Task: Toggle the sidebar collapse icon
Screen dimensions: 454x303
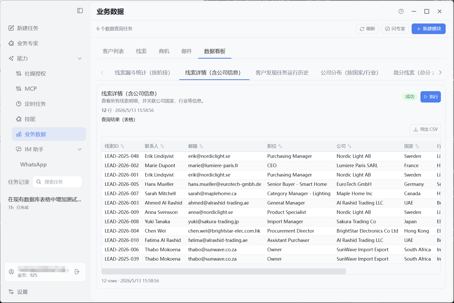Action: [x=80, y=11]
